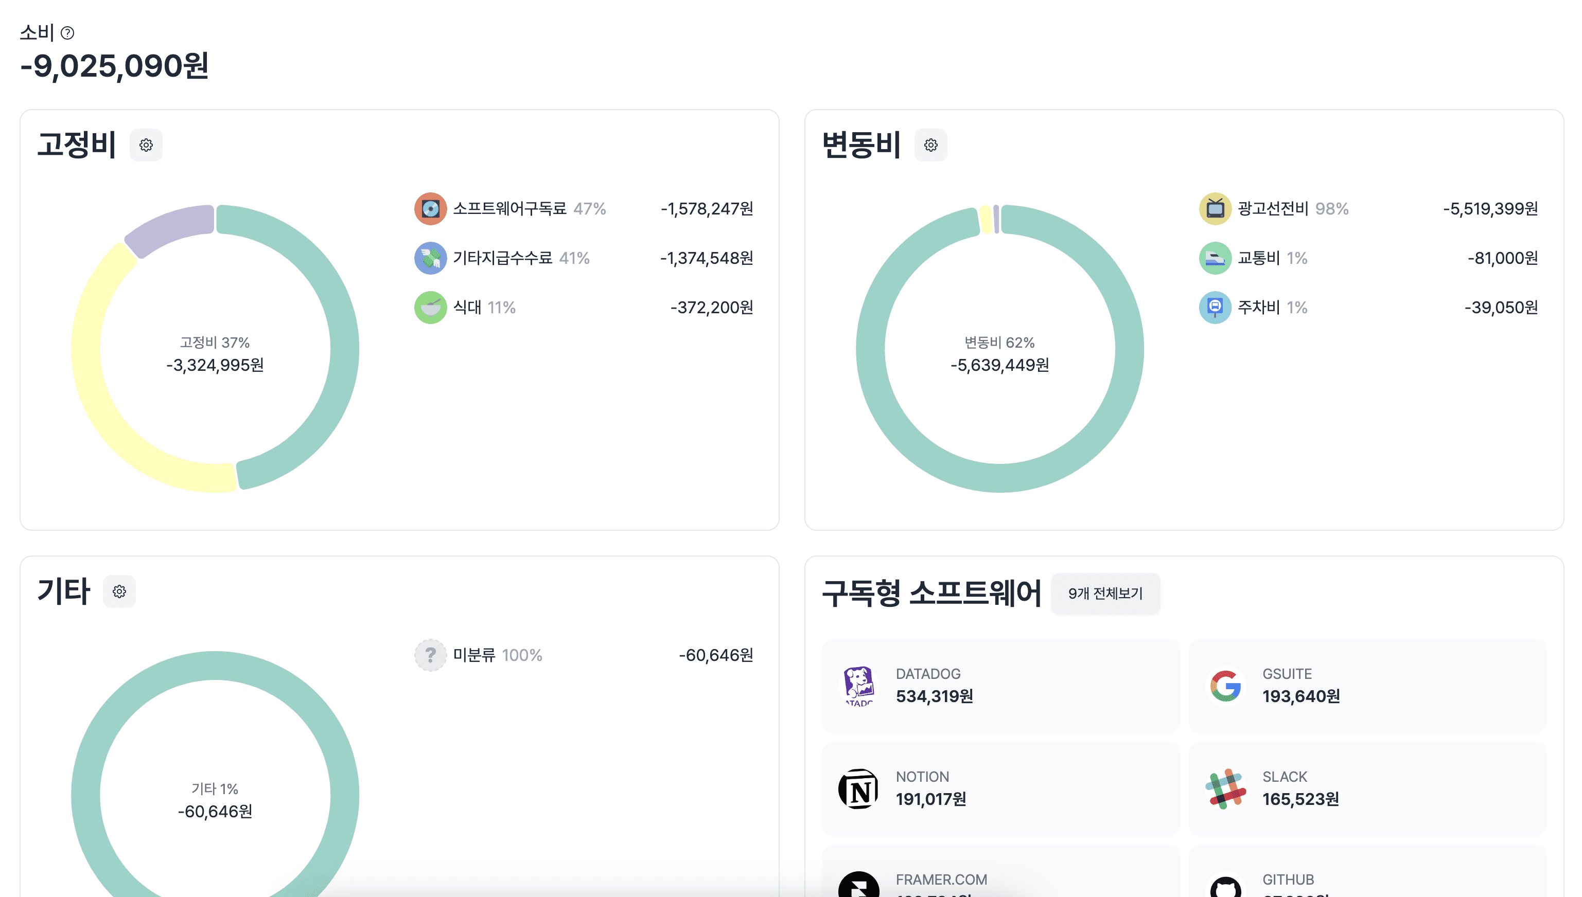Click the purple segment of 고정비 donut

coord(171,228)
